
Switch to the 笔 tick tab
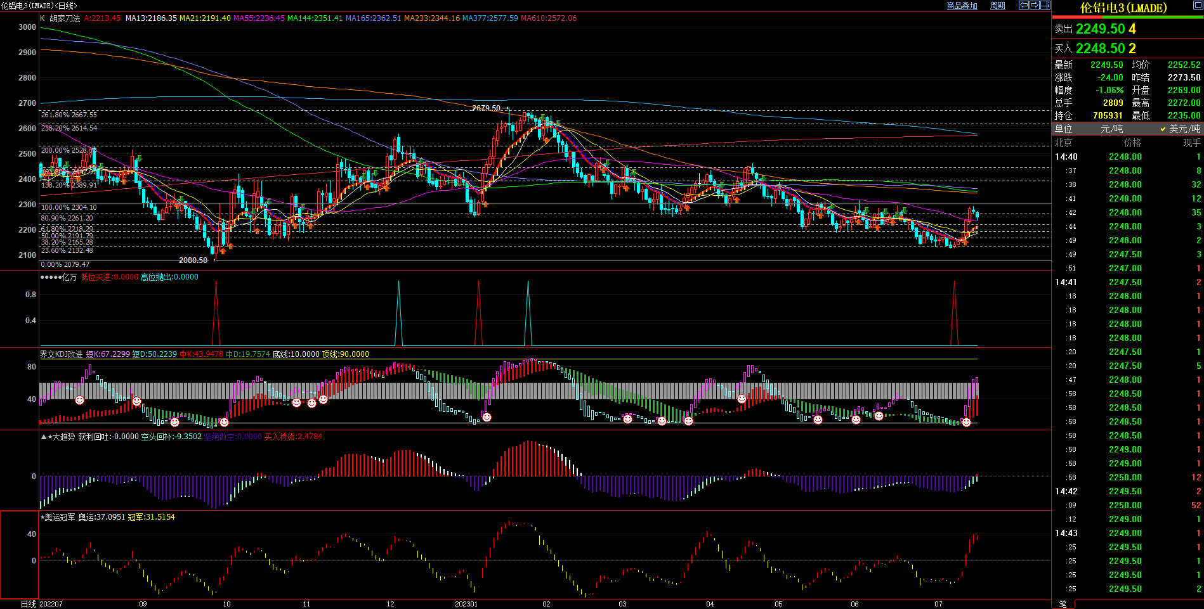(x=1063, y=604)
